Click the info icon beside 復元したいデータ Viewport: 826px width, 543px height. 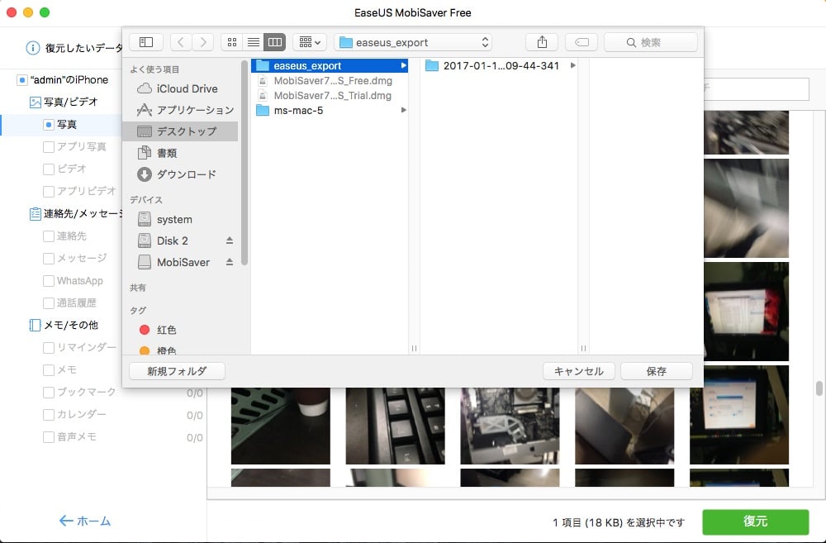(33, 48)
